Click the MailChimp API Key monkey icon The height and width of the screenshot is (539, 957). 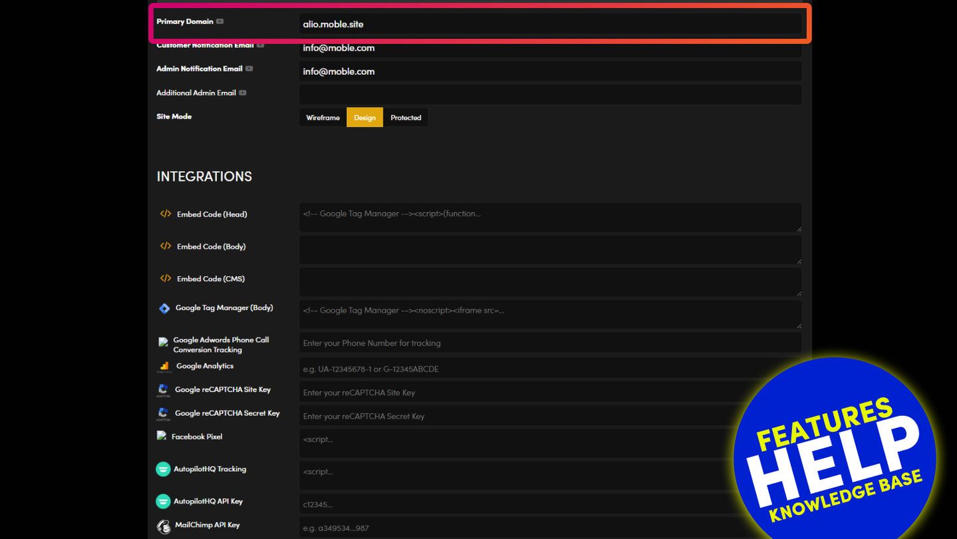163,526
